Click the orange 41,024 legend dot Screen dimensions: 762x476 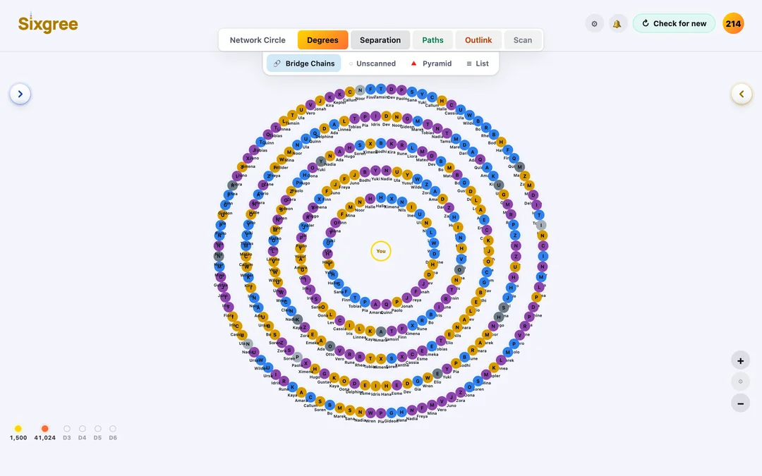tap(44, 429)
